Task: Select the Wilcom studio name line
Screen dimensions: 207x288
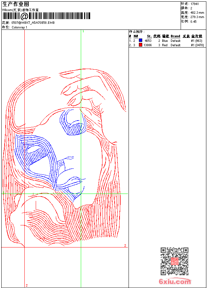Action: 20,10
